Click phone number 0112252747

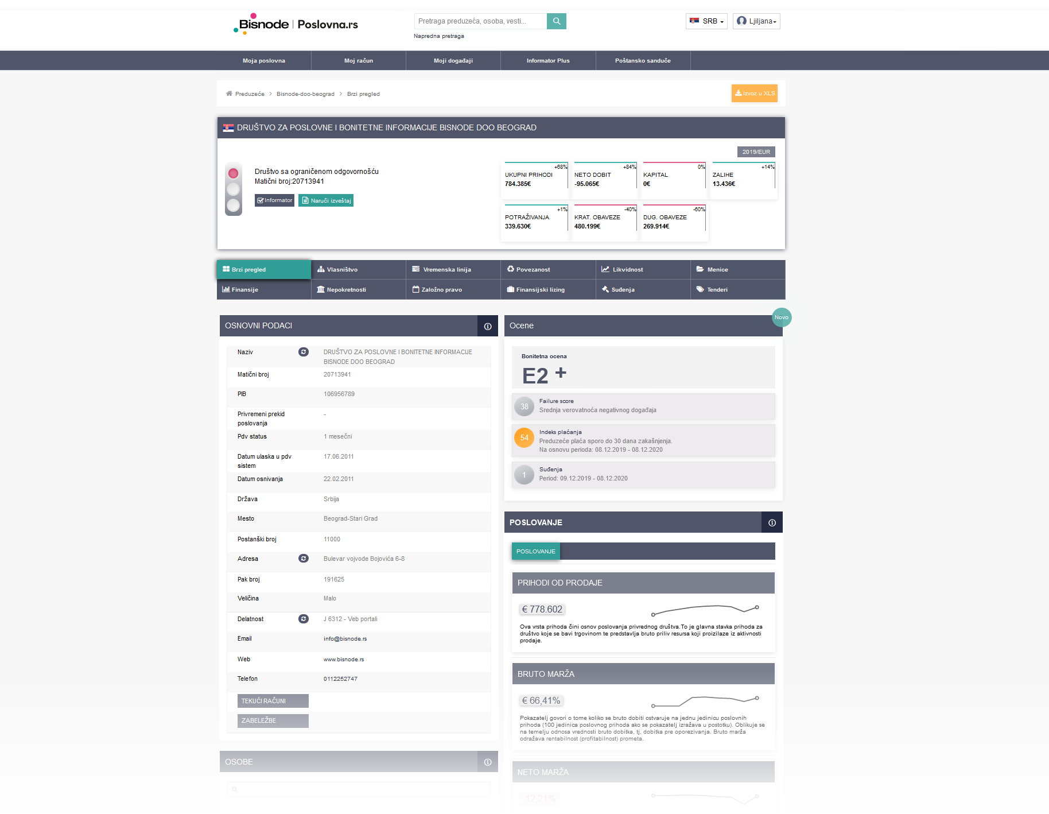coord(340,679)
